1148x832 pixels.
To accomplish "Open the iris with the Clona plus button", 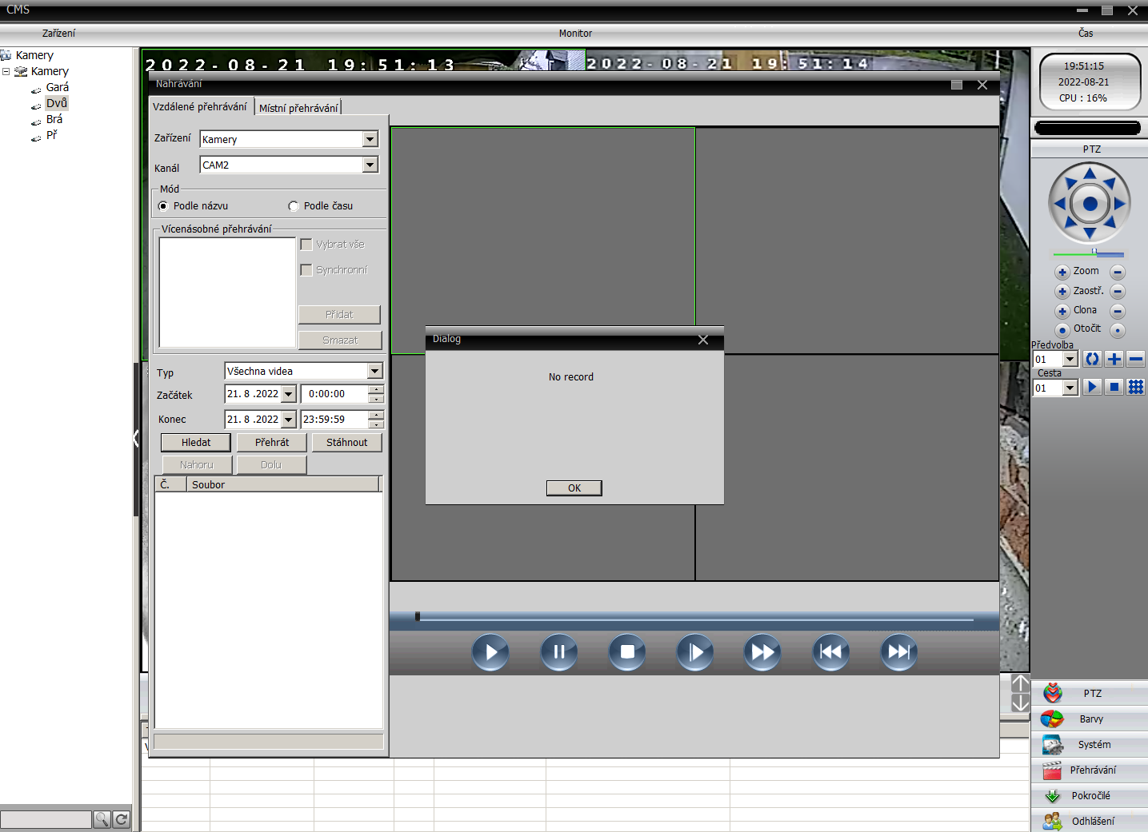I will pyautogui.click(x=1062, y=311).
